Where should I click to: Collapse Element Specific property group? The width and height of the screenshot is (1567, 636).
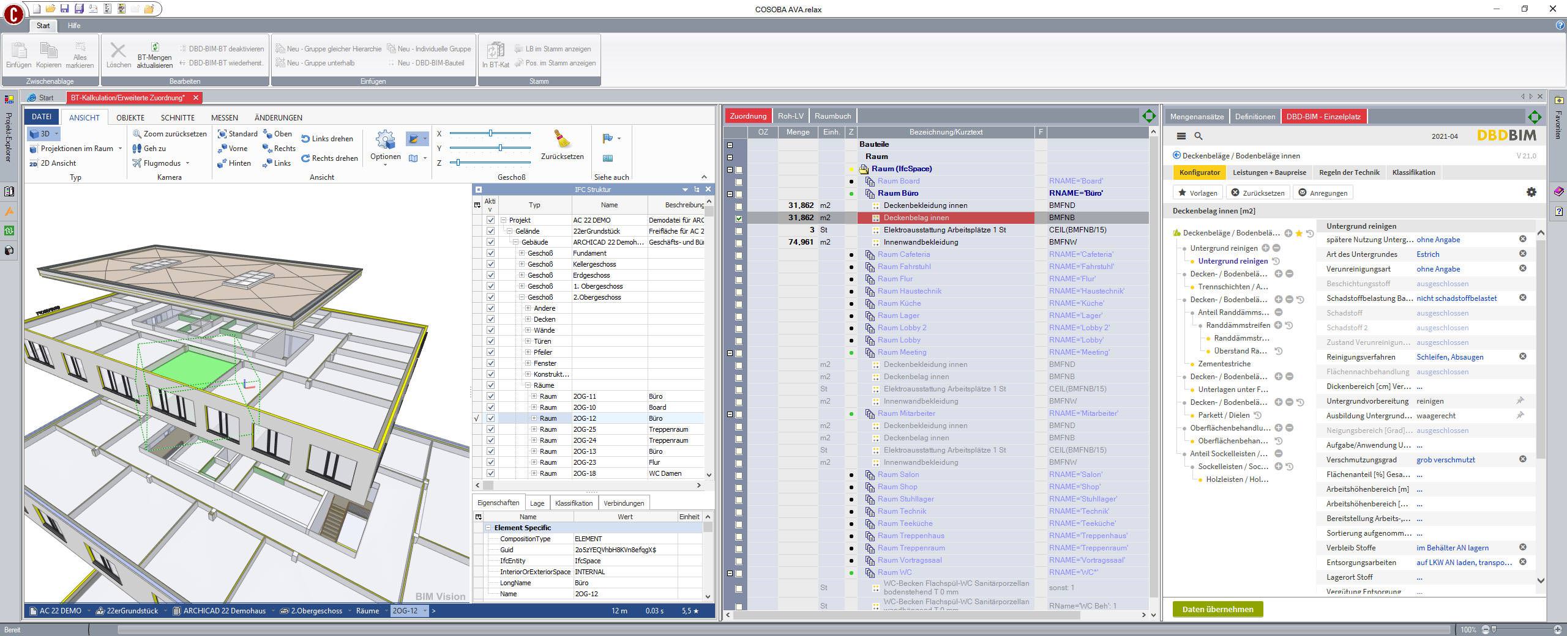tap(488, 528)
